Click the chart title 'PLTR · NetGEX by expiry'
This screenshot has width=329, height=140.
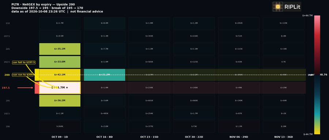43,4
